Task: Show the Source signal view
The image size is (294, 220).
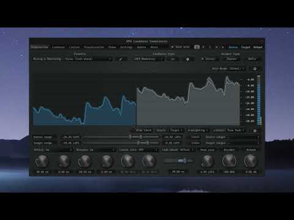Action: point(233,47)
